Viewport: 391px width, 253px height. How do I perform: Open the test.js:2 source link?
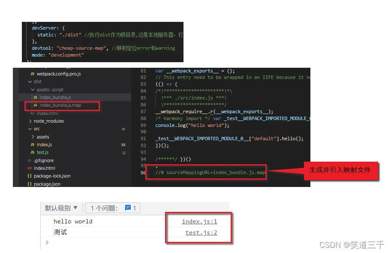pyautogui.click(x=201, y=232)
